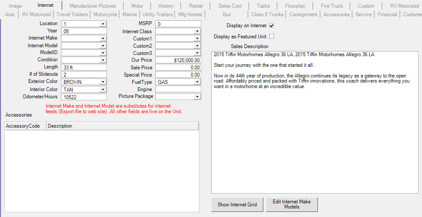Click the Show Internet Grid button
Viewport: 422px width, 217px height.
tap(237, 205)
